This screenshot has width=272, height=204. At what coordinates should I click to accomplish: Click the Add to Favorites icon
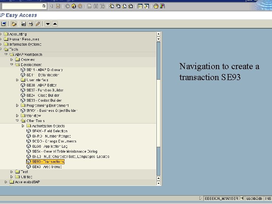coord(23,24)
